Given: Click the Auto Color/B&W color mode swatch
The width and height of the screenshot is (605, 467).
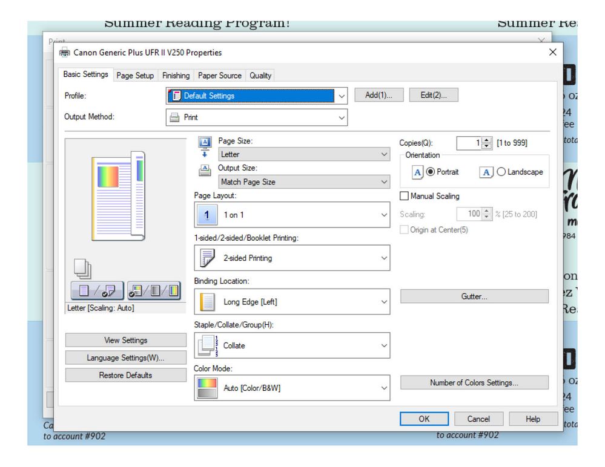Looking at the screenshot, I should [208, 388].
